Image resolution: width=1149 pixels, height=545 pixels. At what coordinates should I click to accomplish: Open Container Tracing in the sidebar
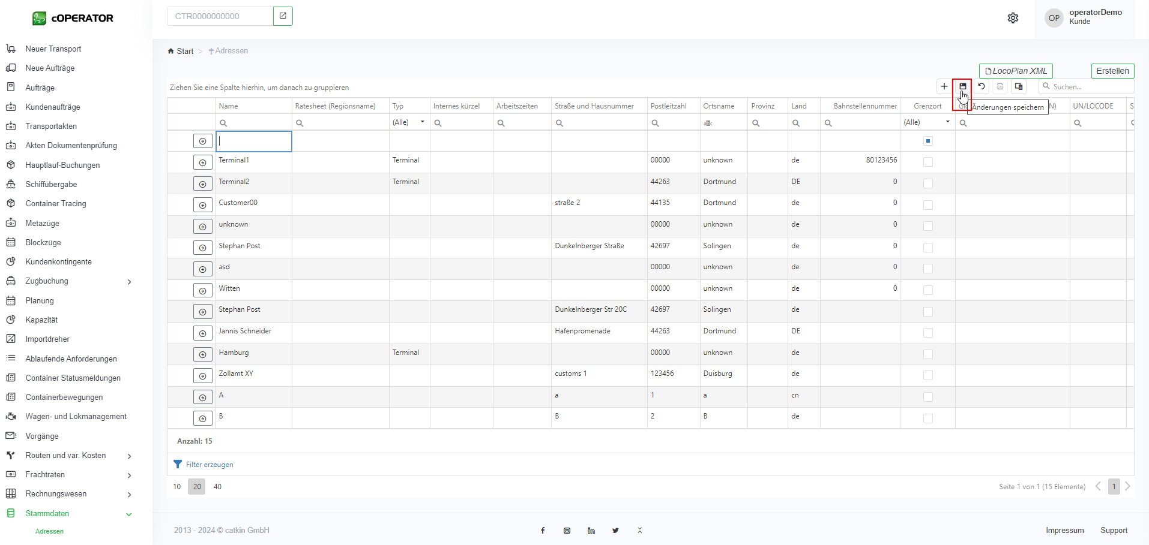point(56,204)
